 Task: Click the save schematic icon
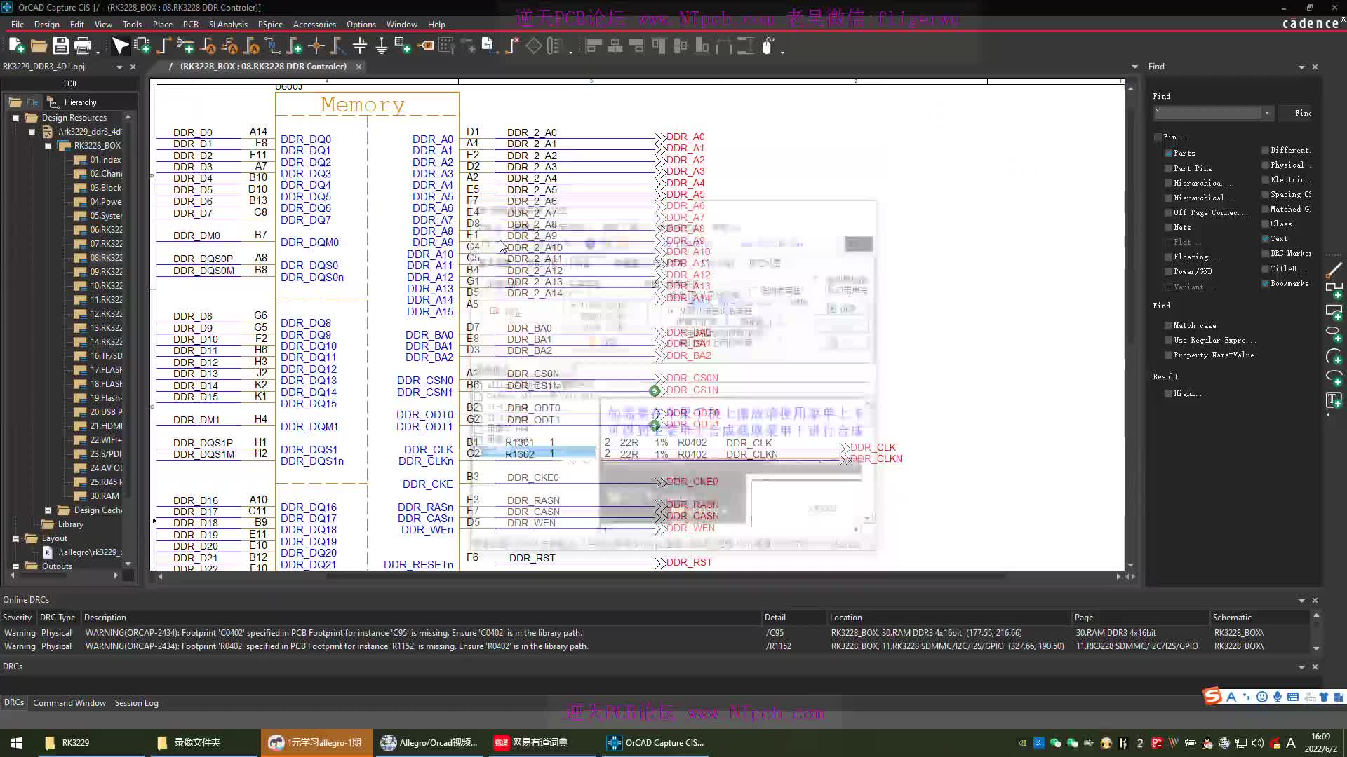tap(60, 46)
